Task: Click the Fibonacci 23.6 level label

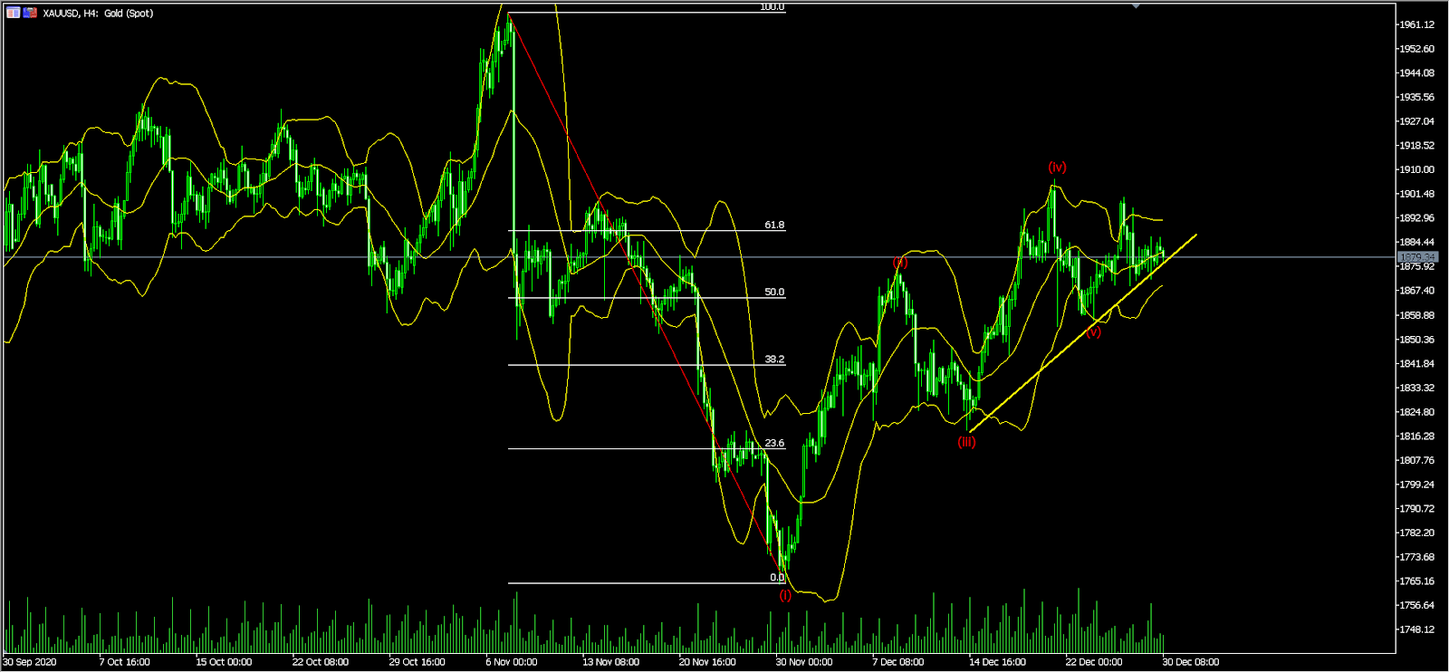Action: 773,443
